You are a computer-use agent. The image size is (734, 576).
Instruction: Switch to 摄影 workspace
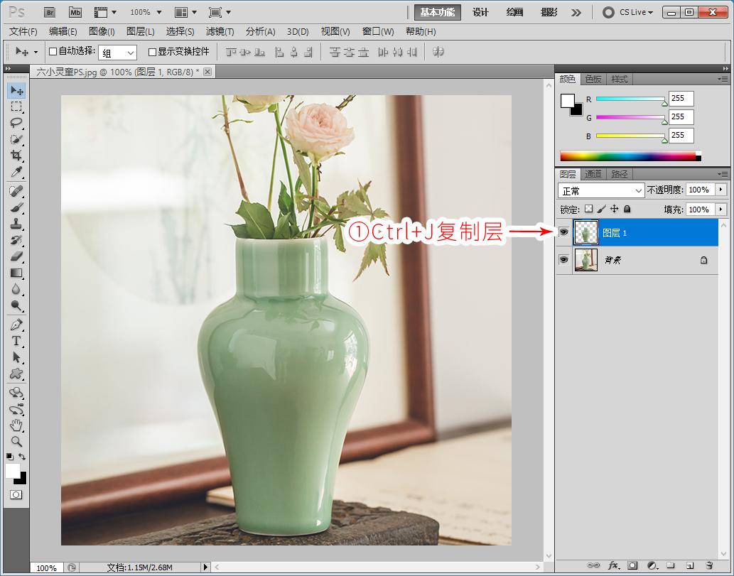pos(549,12)
